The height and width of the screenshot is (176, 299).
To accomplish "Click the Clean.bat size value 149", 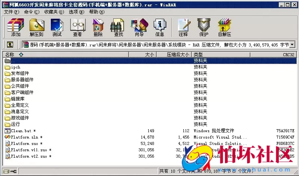I will pos(151,131).
